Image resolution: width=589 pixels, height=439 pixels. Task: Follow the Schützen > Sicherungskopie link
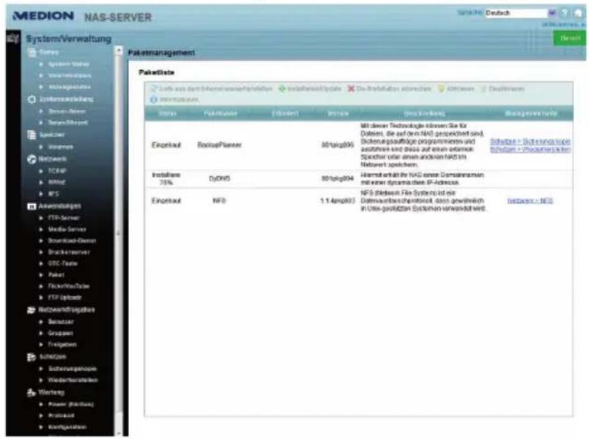click(530, 141)
